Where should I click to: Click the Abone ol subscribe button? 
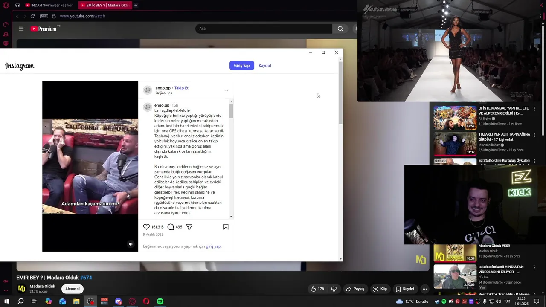pyautogui.click(x=73, y=289)
